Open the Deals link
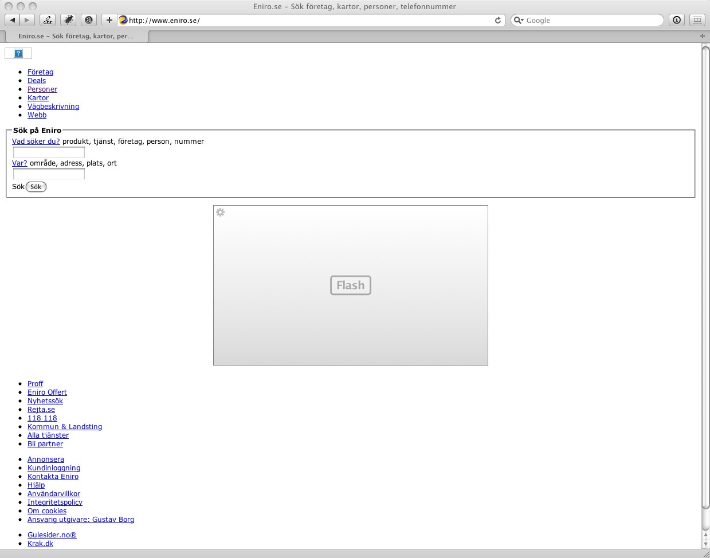Viewport: 710px width, 558px height. (37, 81)
